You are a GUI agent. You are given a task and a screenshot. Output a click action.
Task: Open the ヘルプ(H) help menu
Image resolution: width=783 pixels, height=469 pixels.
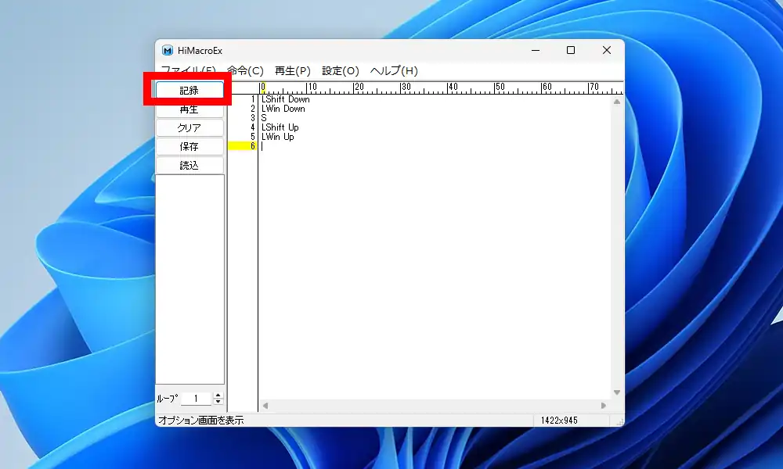tap(394, 70)
